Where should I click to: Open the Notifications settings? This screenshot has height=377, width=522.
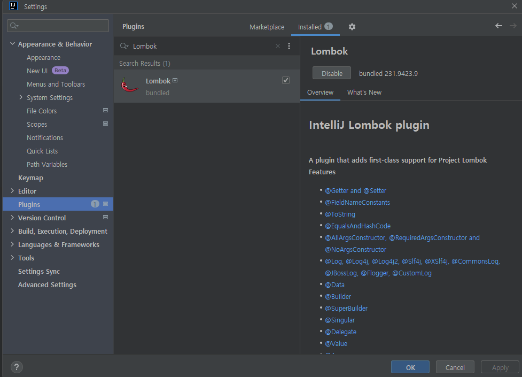tap(44, 137)
